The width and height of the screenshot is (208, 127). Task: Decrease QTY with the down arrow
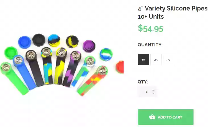coord(153,93)
